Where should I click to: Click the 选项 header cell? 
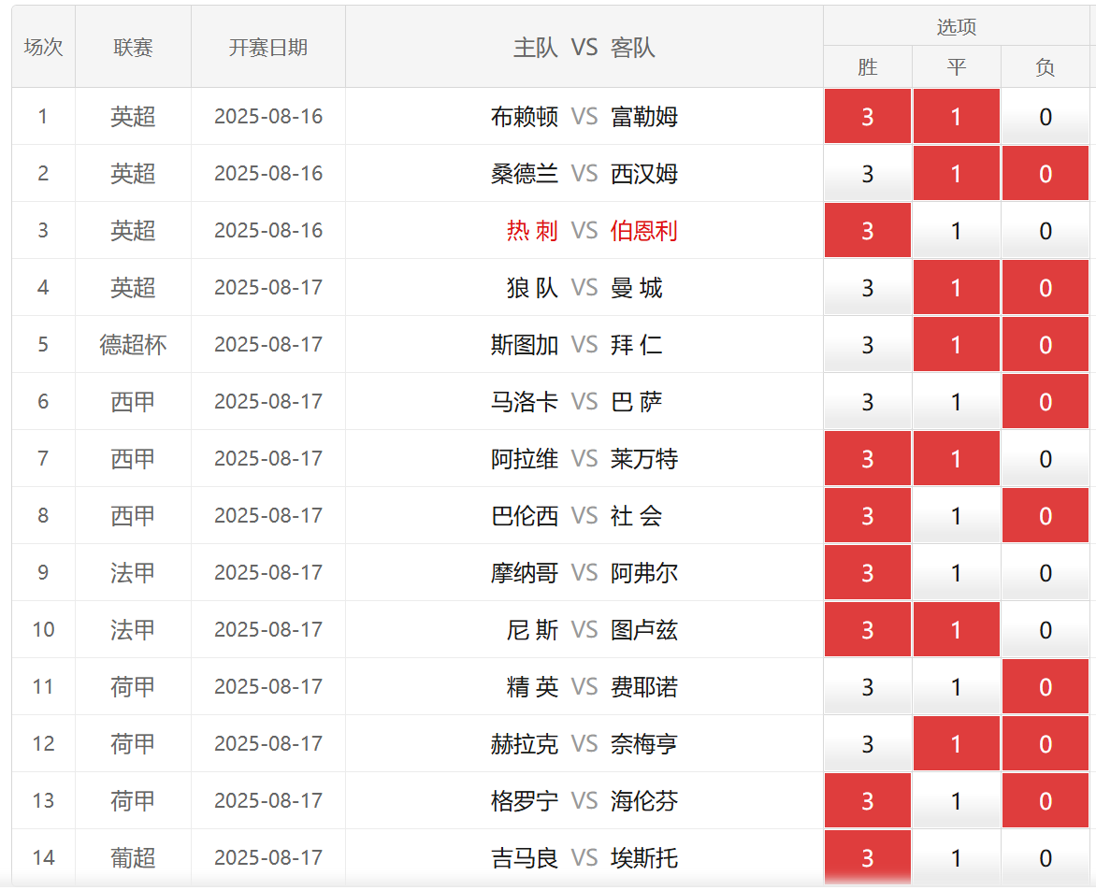point(957,26)
